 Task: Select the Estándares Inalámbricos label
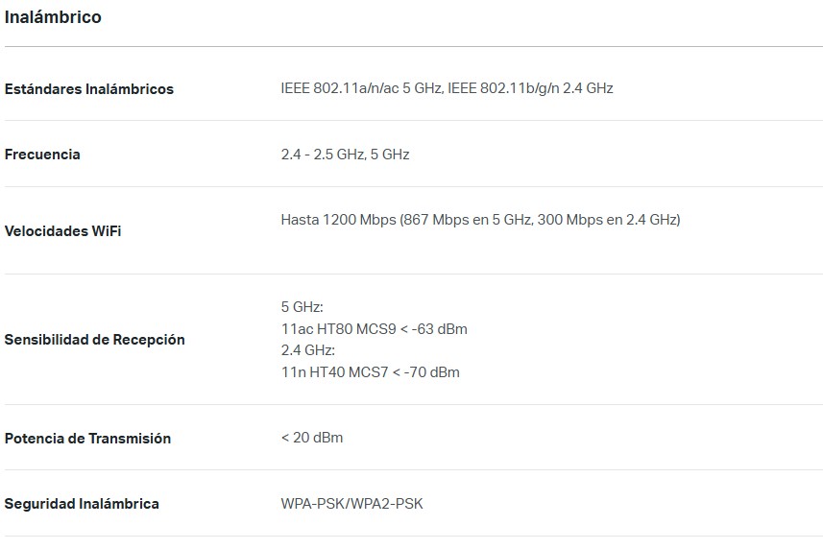pos(88,89)
